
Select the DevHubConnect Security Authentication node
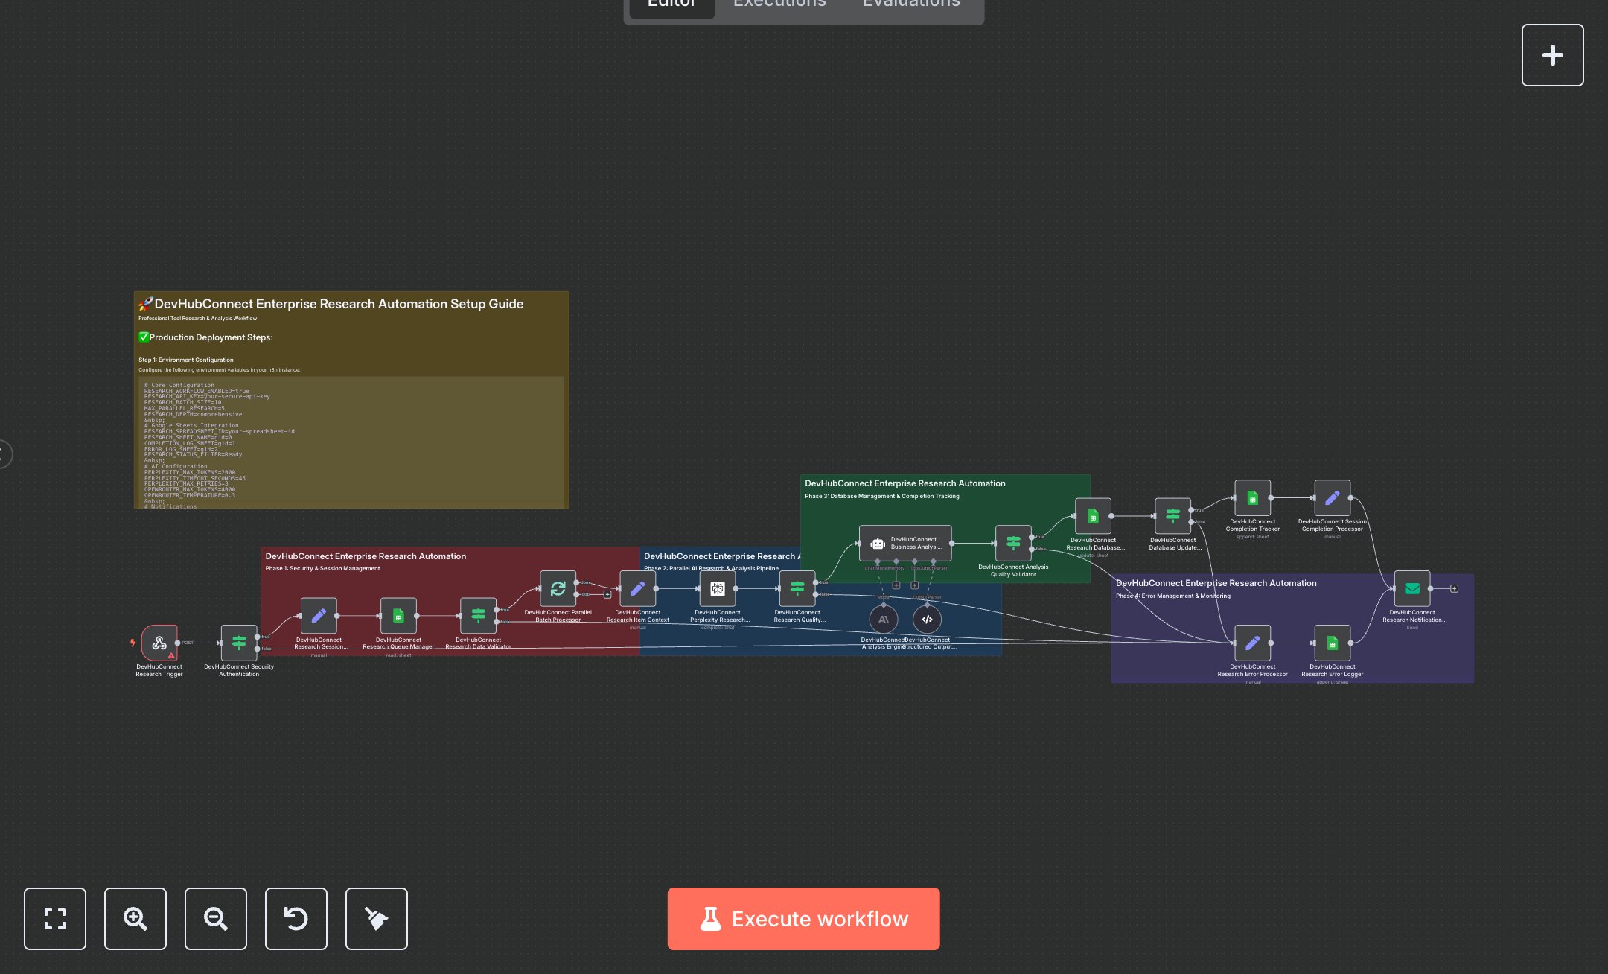click(x=239, y=643)
